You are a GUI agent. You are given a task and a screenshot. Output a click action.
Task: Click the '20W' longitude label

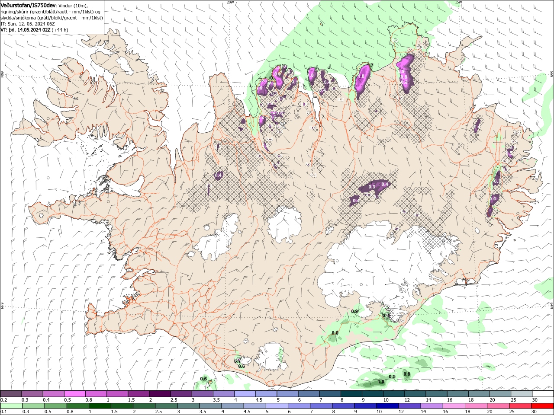pyautogui.click(x=231, y=2)
